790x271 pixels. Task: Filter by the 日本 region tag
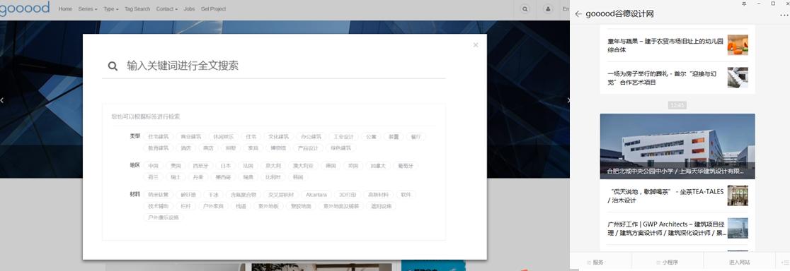[226, 166]
